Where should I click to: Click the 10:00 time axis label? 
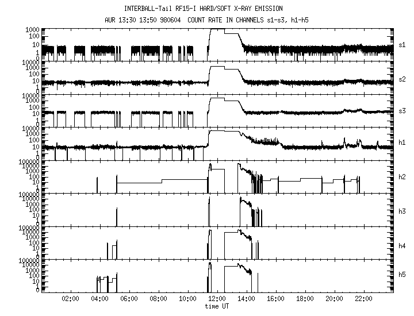pyautogui.click(x=187, y=299)
